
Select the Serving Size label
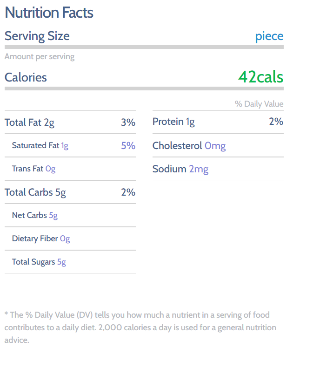click(x=37, y=36)
